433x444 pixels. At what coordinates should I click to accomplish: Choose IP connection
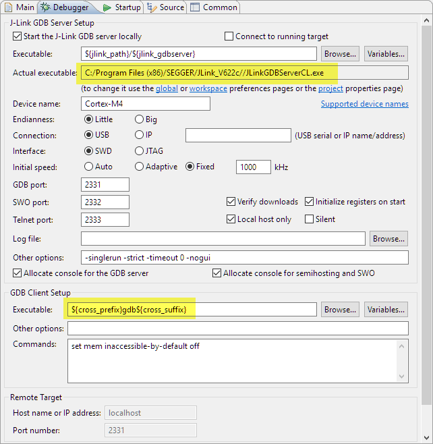tap(139, 134)
